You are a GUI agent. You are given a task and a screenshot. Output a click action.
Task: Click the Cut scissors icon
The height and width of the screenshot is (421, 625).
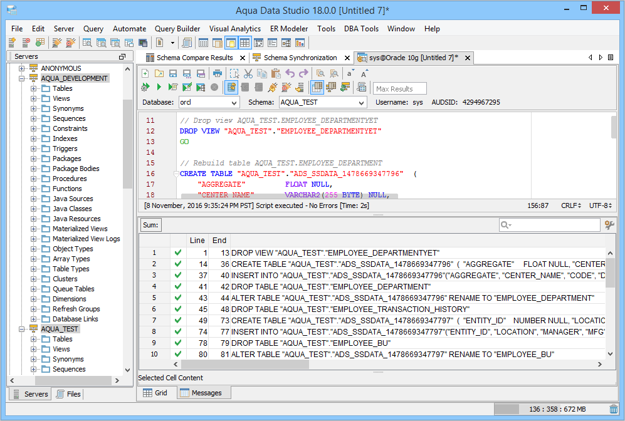[248, 73]
